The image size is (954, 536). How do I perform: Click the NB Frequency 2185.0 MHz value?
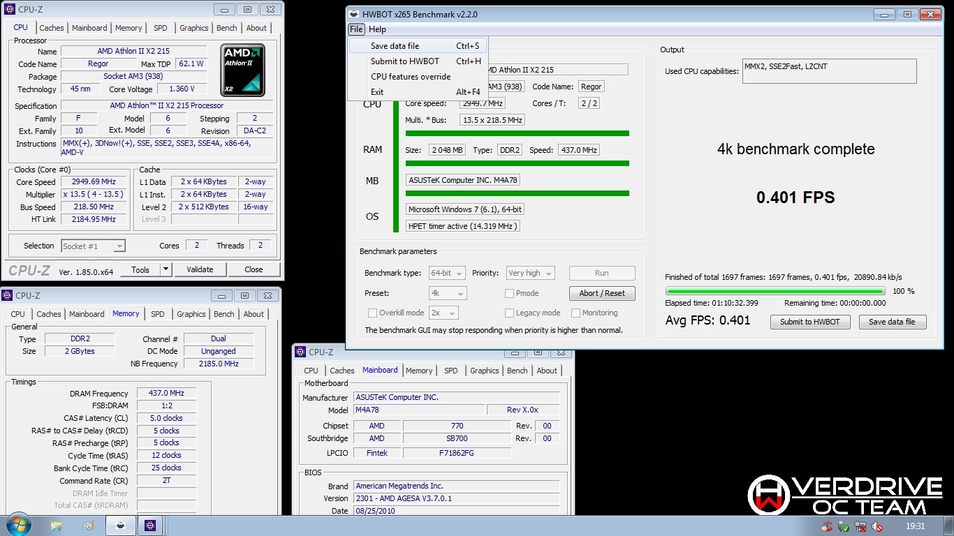[x=219, y=364]
